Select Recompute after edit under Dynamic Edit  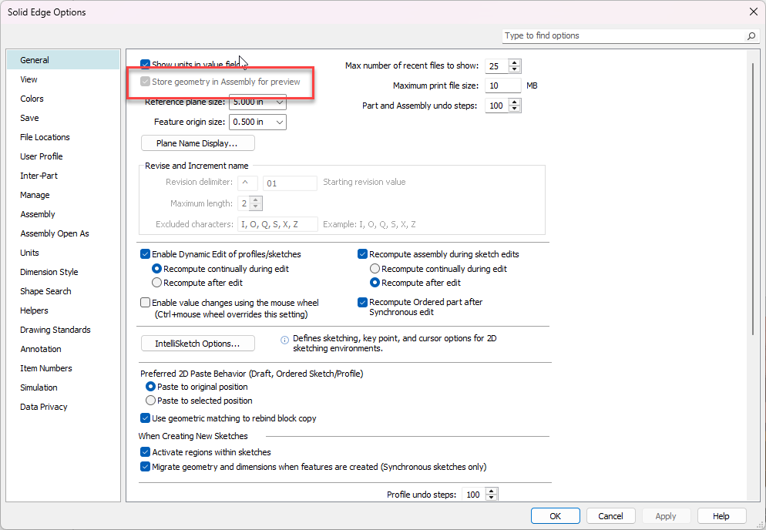(156, 283)
